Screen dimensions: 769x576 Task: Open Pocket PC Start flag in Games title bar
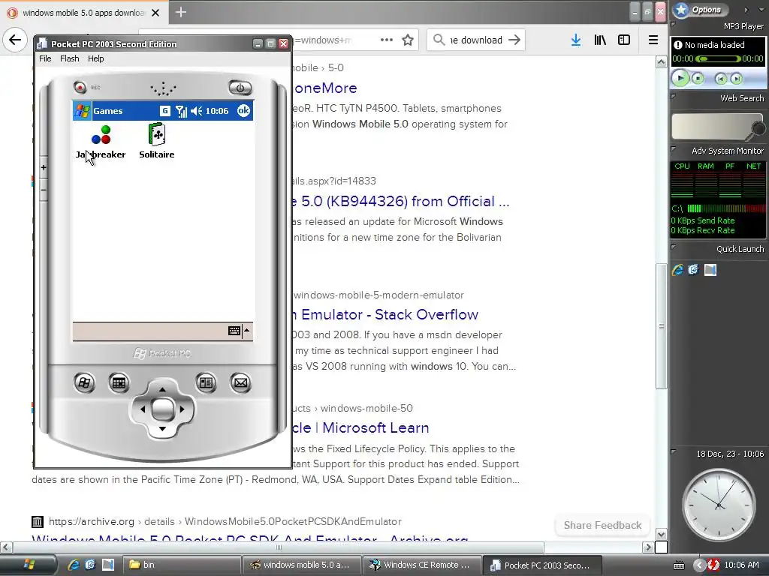coord(83,111)
